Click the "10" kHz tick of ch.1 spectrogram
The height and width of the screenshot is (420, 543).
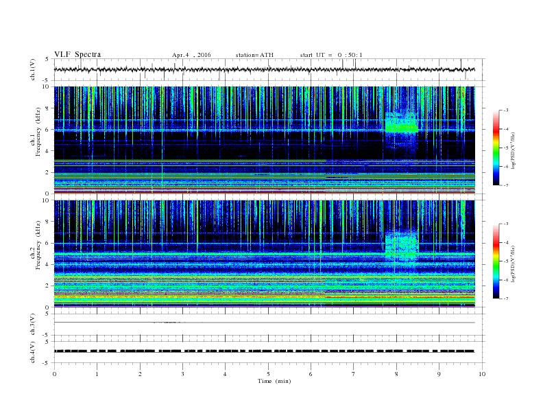coord(46,86)
